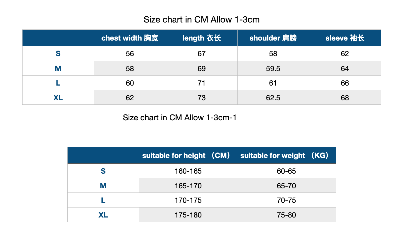400x250 pixels.
Task: Click the first table title "Size chart in CM Allow 1-3cm"
Action: [x=201, y=20]
